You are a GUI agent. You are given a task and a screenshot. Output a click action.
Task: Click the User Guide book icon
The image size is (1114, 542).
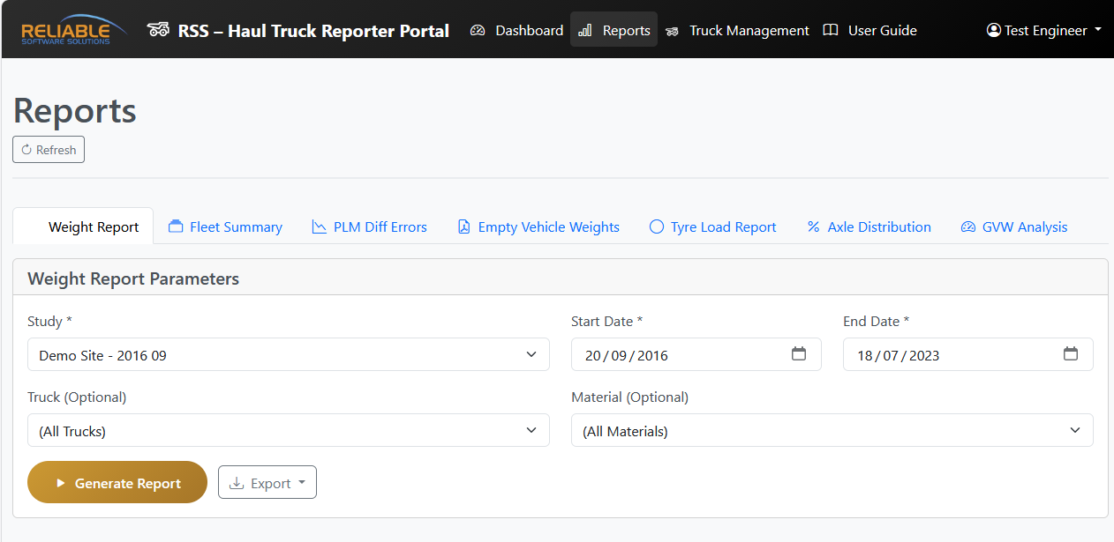831,30
